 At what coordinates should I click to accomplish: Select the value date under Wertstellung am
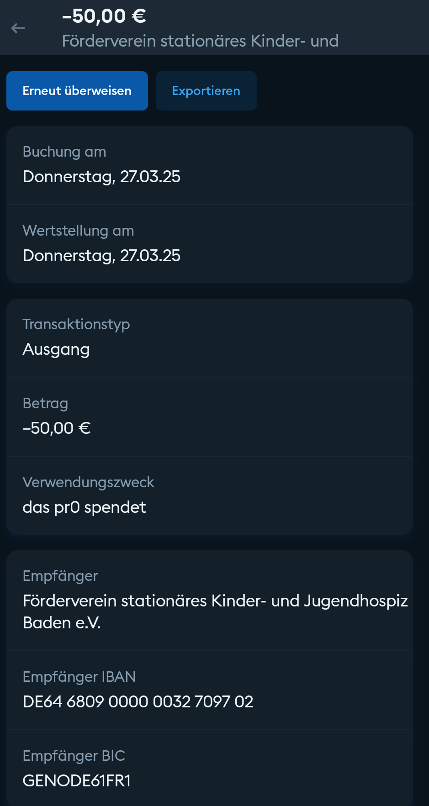coord(101,256)
